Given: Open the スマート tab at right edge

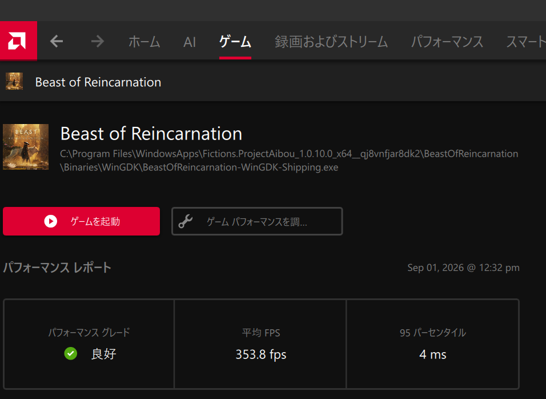Looking at the screenshot, I should pos(526,42).
